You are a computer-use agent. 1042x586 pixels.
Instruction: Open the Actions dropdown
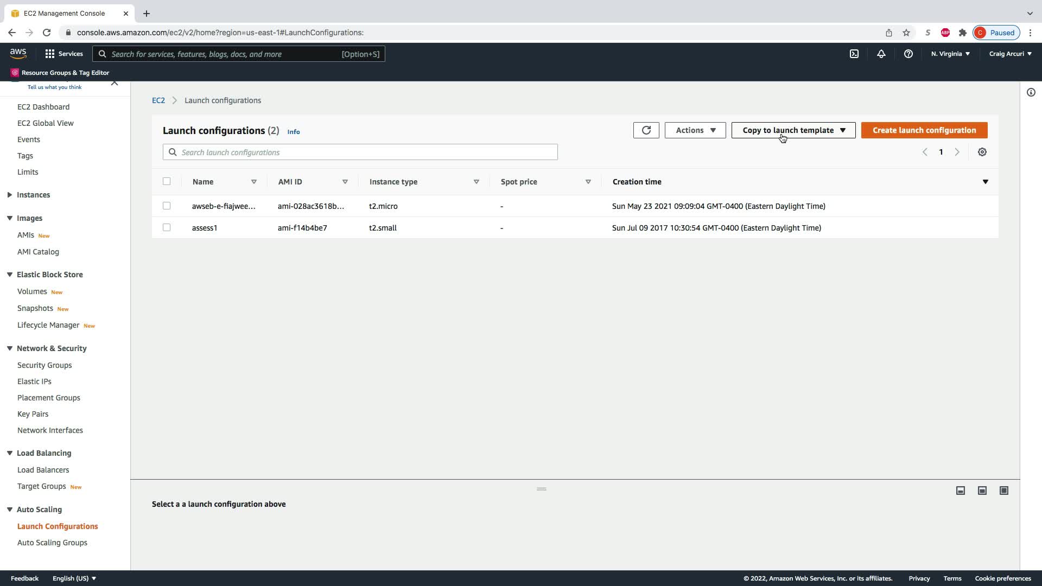[695, 130]
